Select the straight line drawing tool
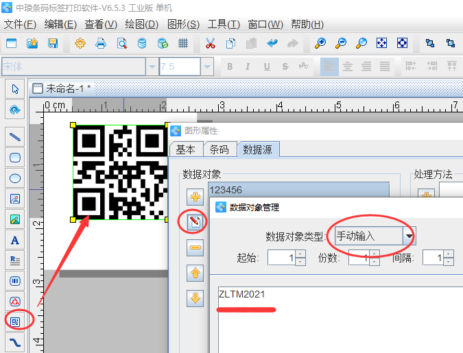 click(x=15, y=137)
